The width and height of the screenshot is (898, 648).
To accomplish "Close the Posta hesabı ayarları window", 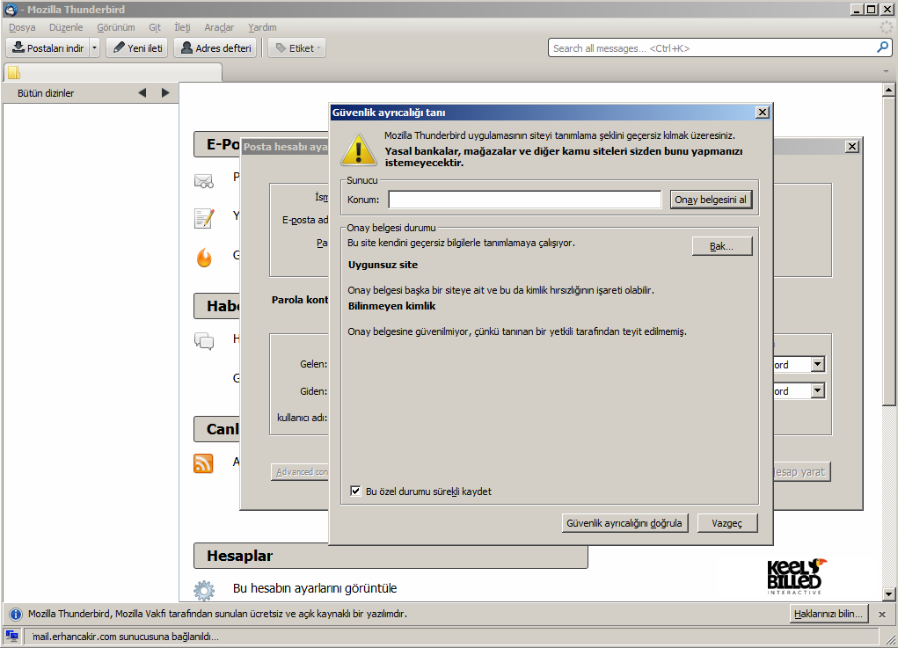I will (852, 147).
